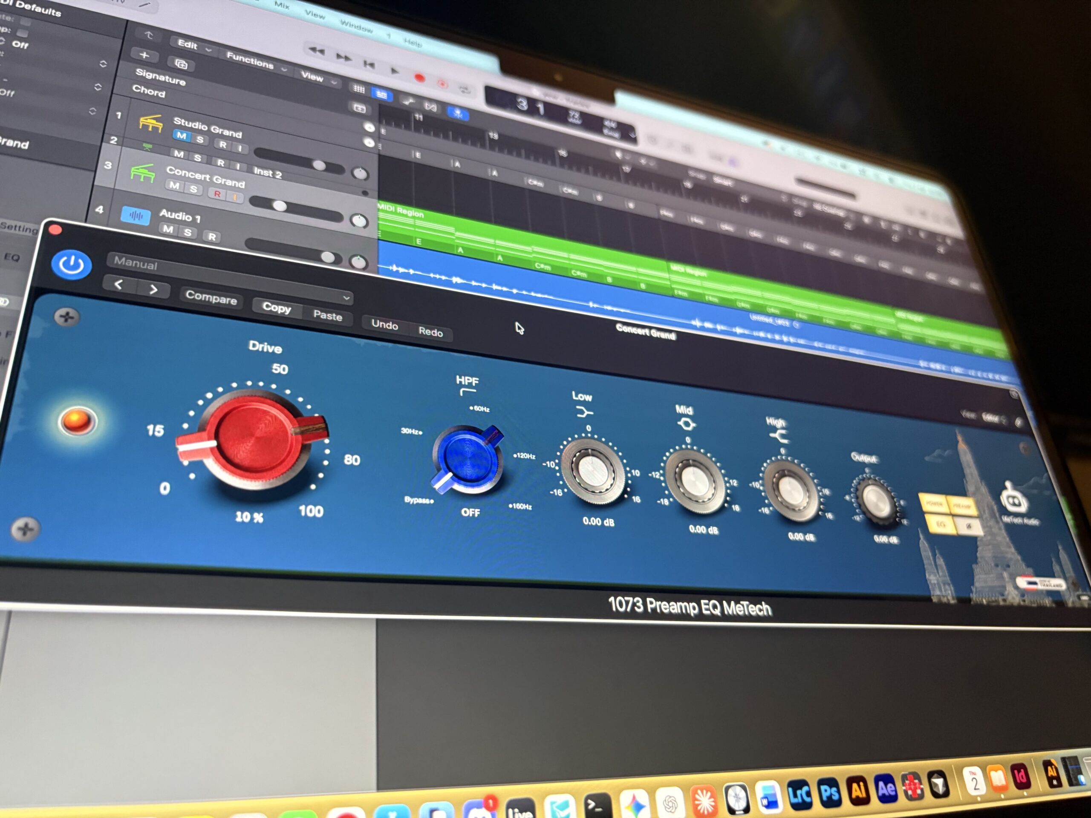Click the duplicate track button next to plus
The height and width of the screenshot is (818, 1091).
pyautogui.click(x=181, y=63)
